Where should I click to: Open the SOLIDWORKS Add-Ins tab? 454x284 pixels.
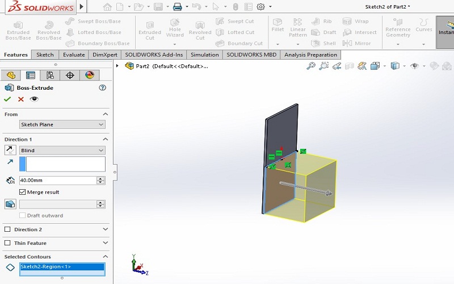tap(154, 55)
